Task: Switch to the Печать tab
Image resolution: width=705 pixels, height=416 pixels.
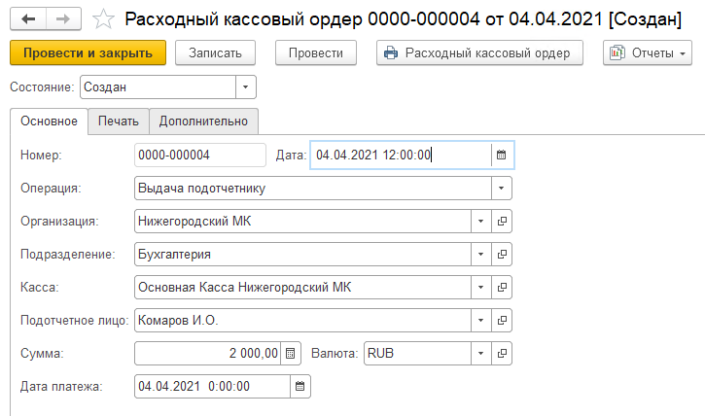Action: (119, 121)
